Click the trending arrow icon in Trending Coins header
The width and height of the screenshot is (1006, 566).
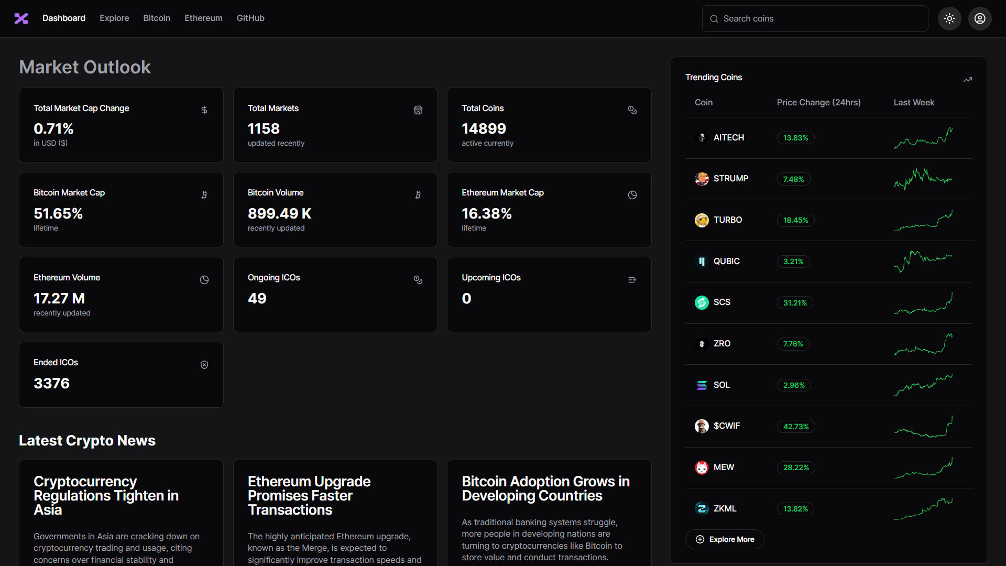click(968, 80)
